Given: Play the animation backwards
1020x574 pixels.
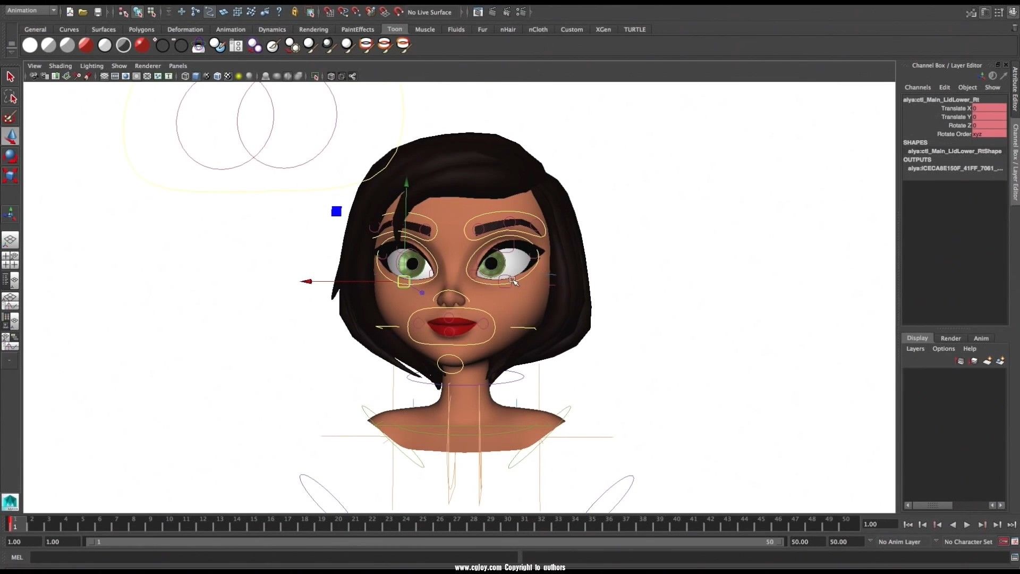Looking at the screenshot, I should tap(953, 525).
